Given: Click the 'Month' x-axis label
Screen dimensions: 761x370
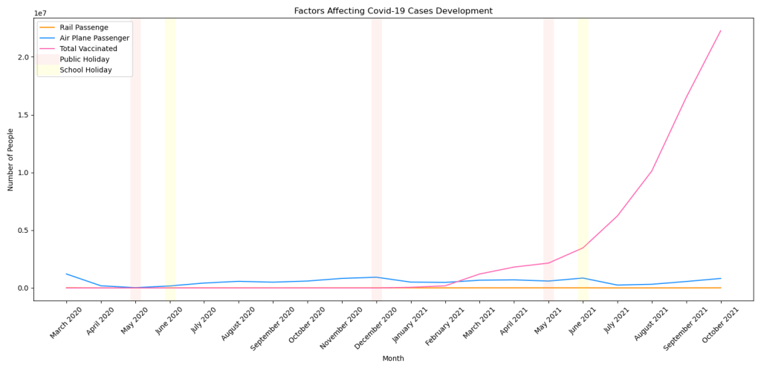Looking at the screenshot, I should pos(393,359).
